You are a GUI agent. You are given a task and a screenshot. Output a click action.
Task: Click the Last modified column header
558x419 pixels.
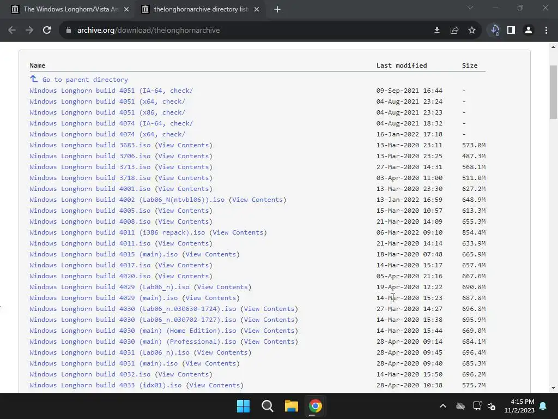[402, 65]
